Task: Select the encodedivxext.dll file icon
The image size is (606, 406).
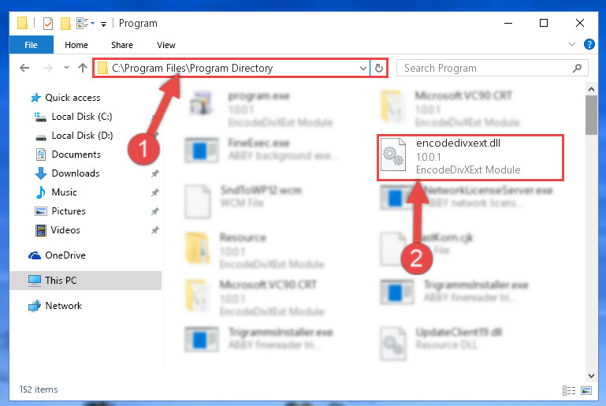Action: tap(393, 155)
